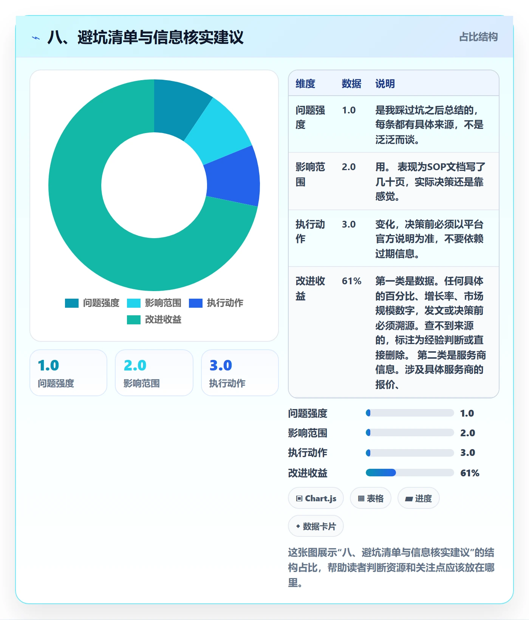Toggle the 执行动作 legend swatch
This screenshot has height=620, width=529.
[x=196, y=303]
